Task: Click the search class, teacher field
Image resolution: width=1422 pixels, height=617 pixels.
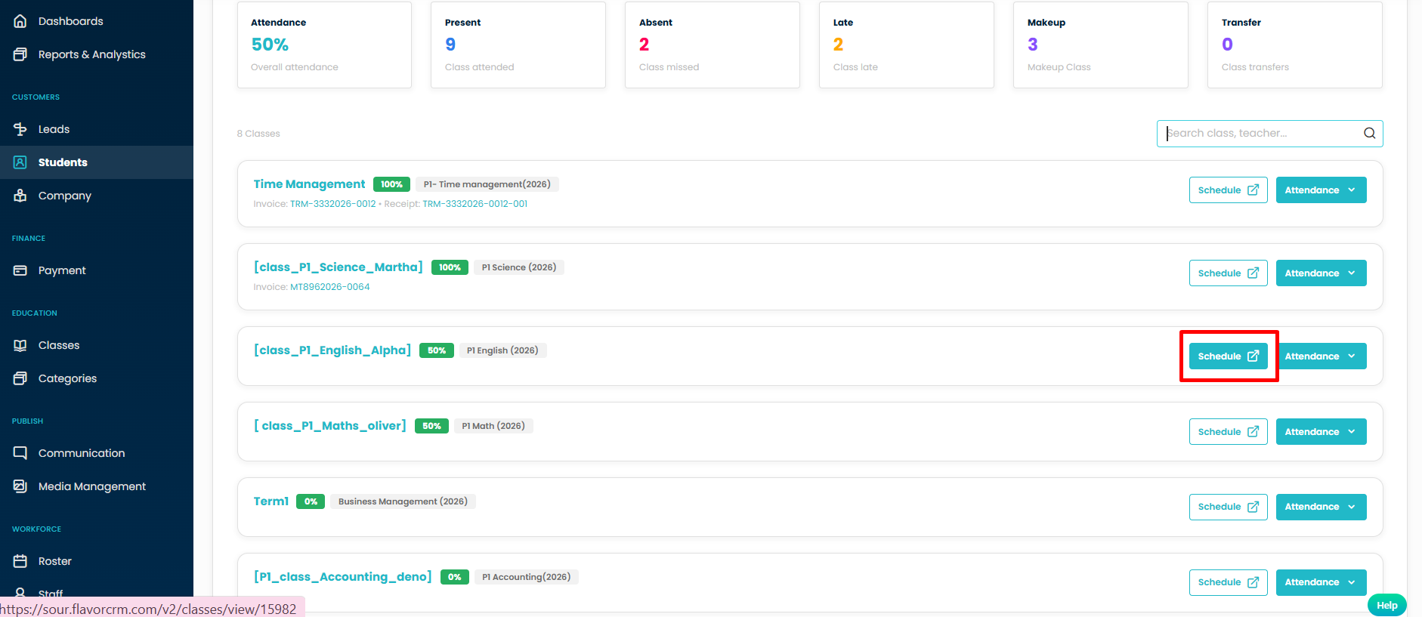Action: (x=1269, y=134)
